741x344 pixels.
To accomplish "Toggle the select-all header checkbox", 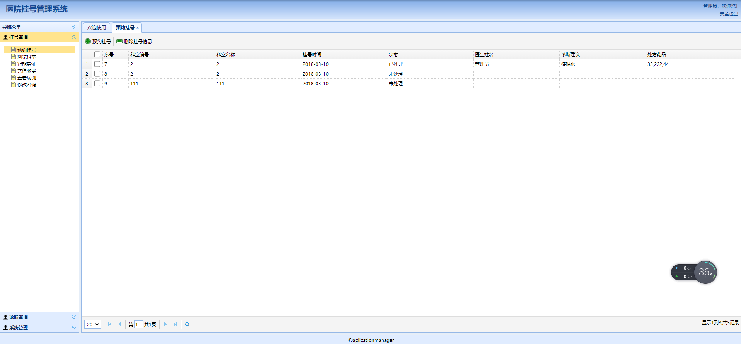I will pyautogui.click(x=97, y=54).
